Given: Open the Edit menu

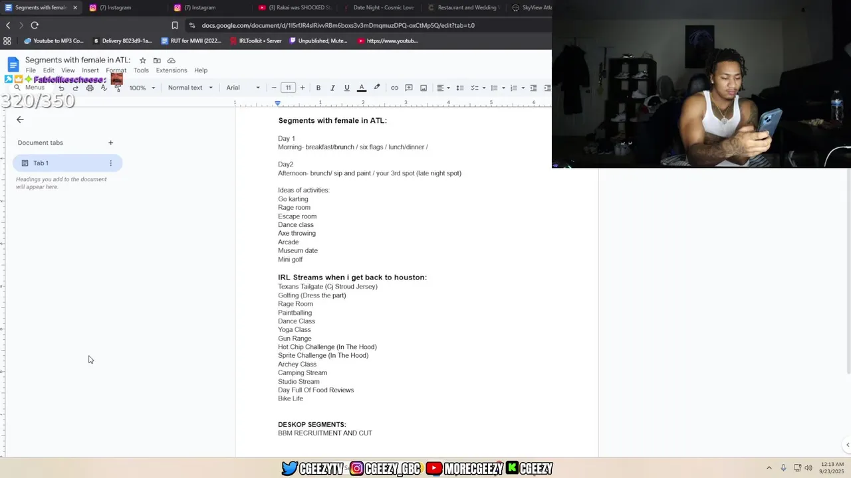Looking at the screenshot, I should (49, 70).
